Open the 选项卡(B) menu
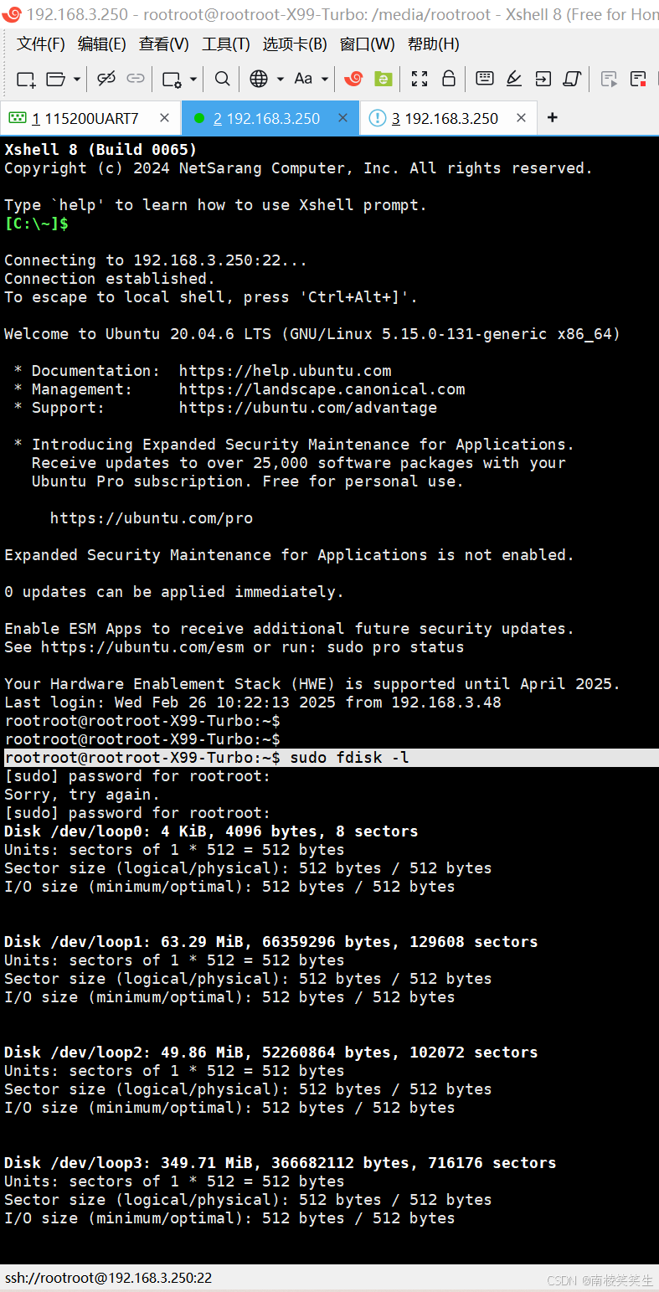Screen dimensions: 659x1292 [295, 44]
